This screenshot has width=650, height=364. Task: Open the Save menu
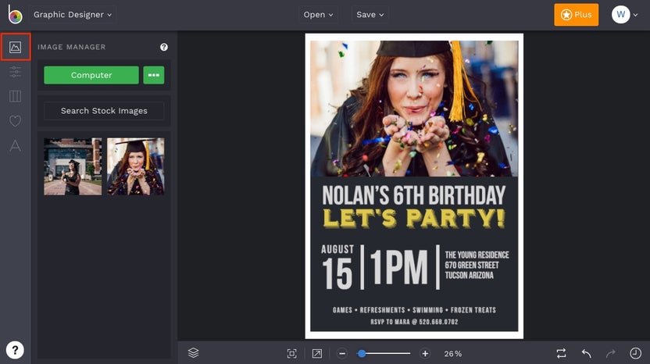pyautogui.click(x=370, y=15)
